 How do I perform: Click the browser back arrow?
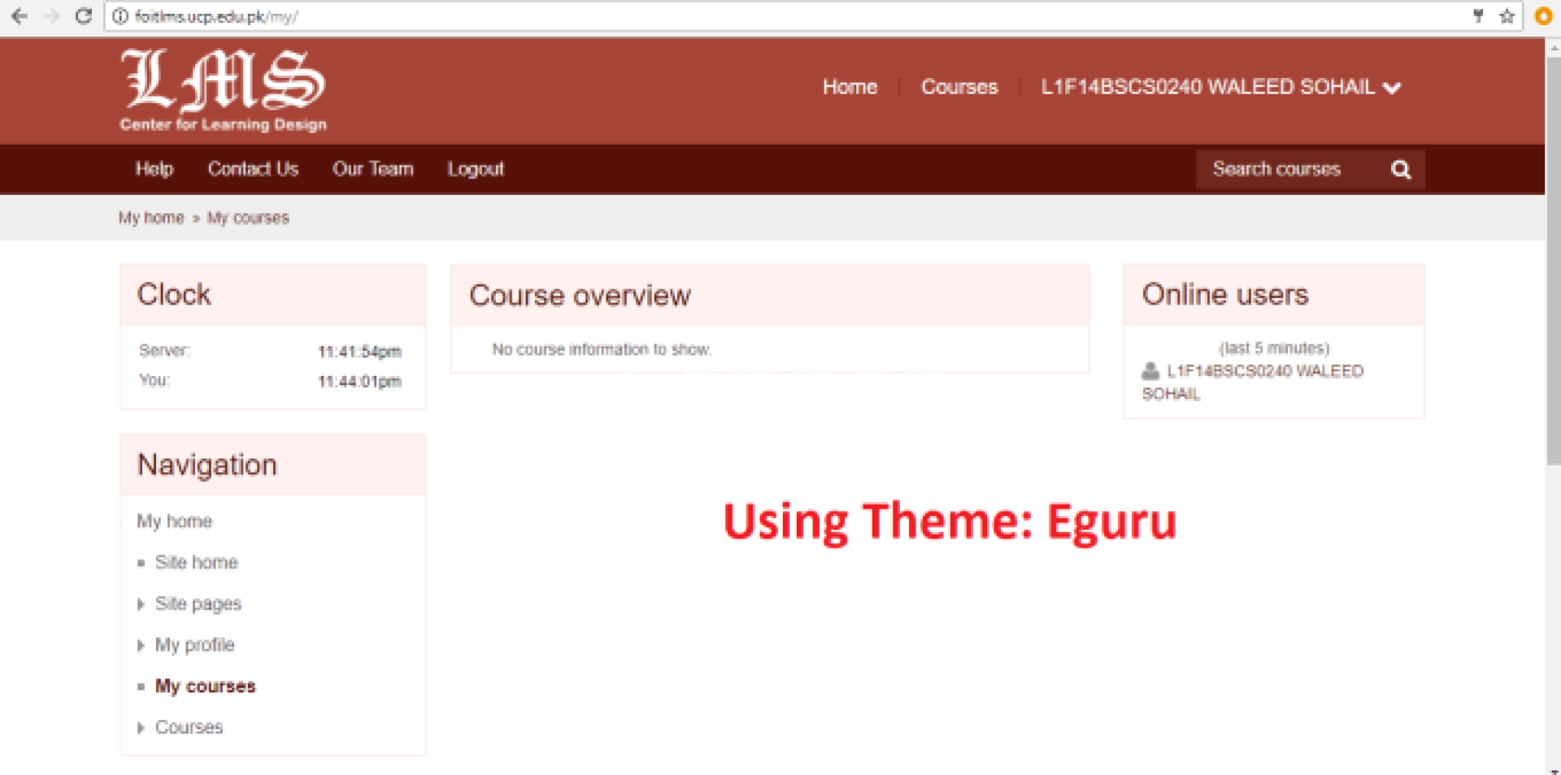pyautogui.click(x=20, y=16)
